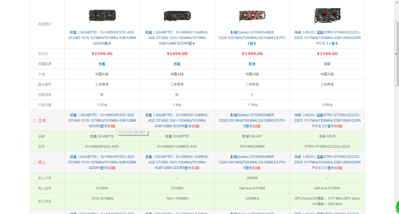Open the 华硕 STRIX-GTX960 title link at the top

pyautogui.click(x=327, y=38)
